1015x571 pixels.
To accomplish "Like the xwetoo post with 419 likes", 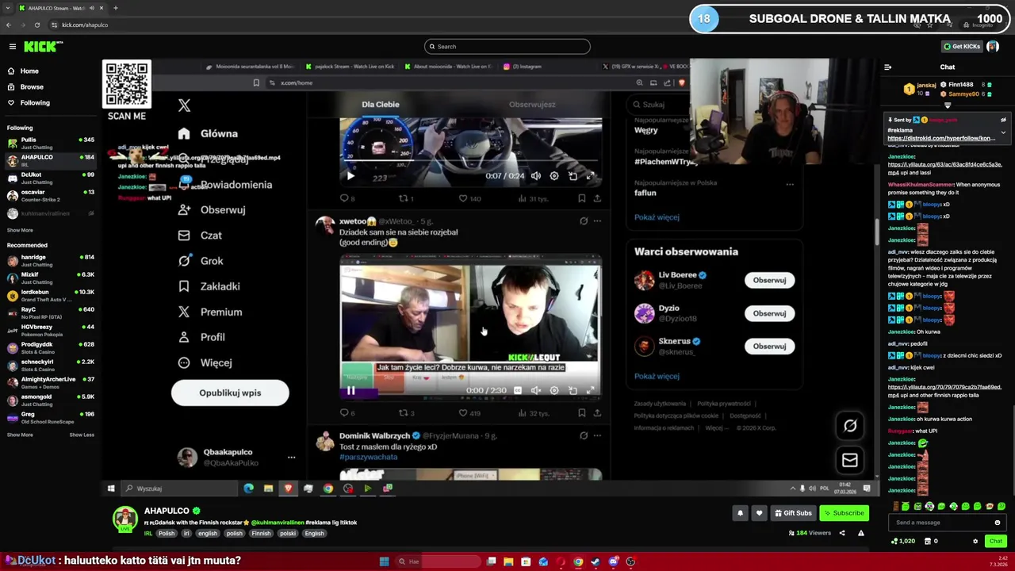I will tap(469, 413).
